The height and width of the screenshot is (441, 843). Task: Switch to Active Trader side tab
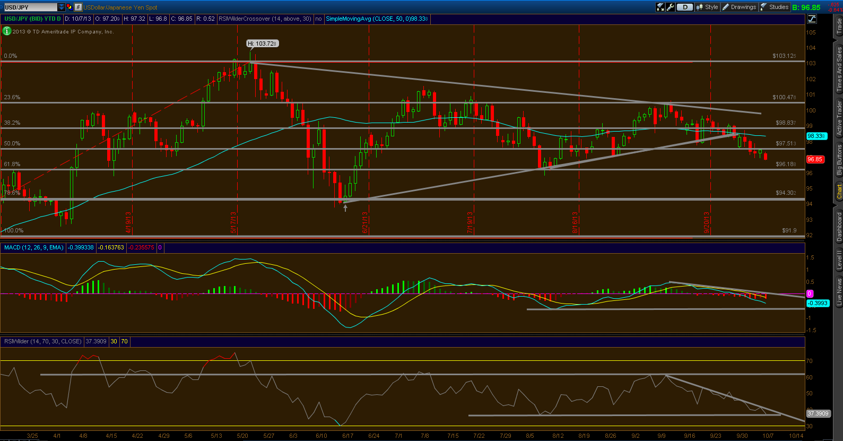tap(839, 118)
